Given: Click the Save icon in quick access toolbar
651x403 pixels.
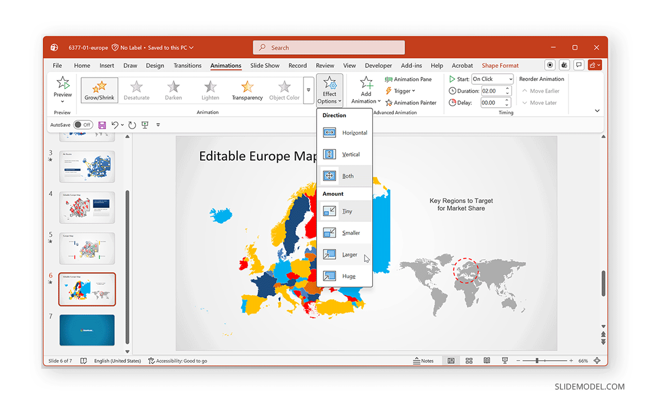Looking at the screenshot, I should (x=102, y=125).
